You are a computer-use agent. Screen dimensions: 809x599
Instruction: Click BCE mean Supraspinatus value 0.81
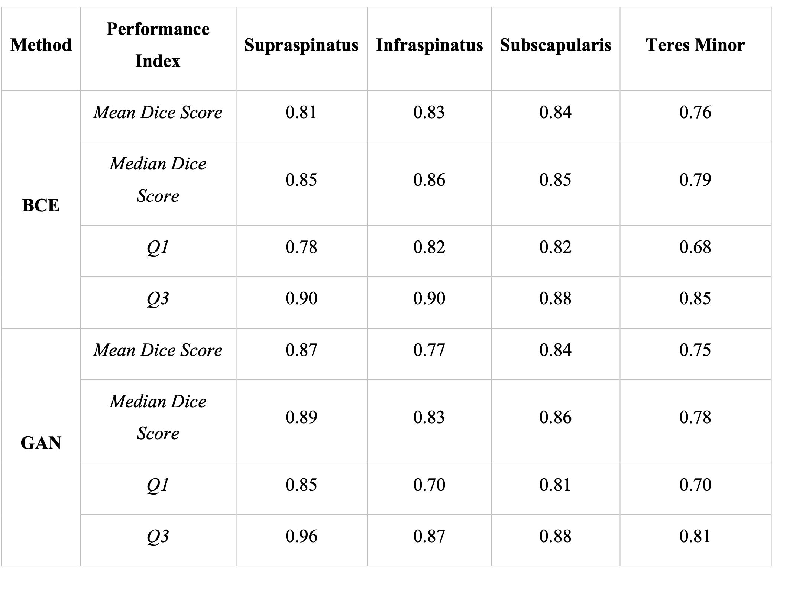coord(301,112)
